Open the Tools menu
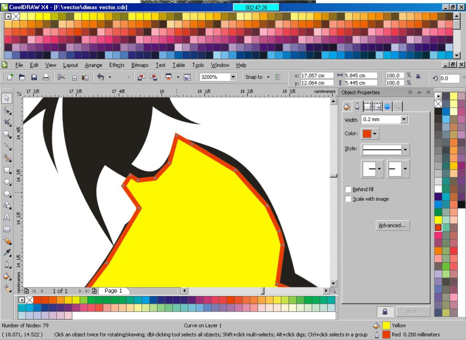The image size is (466, 340). point(198,65)
